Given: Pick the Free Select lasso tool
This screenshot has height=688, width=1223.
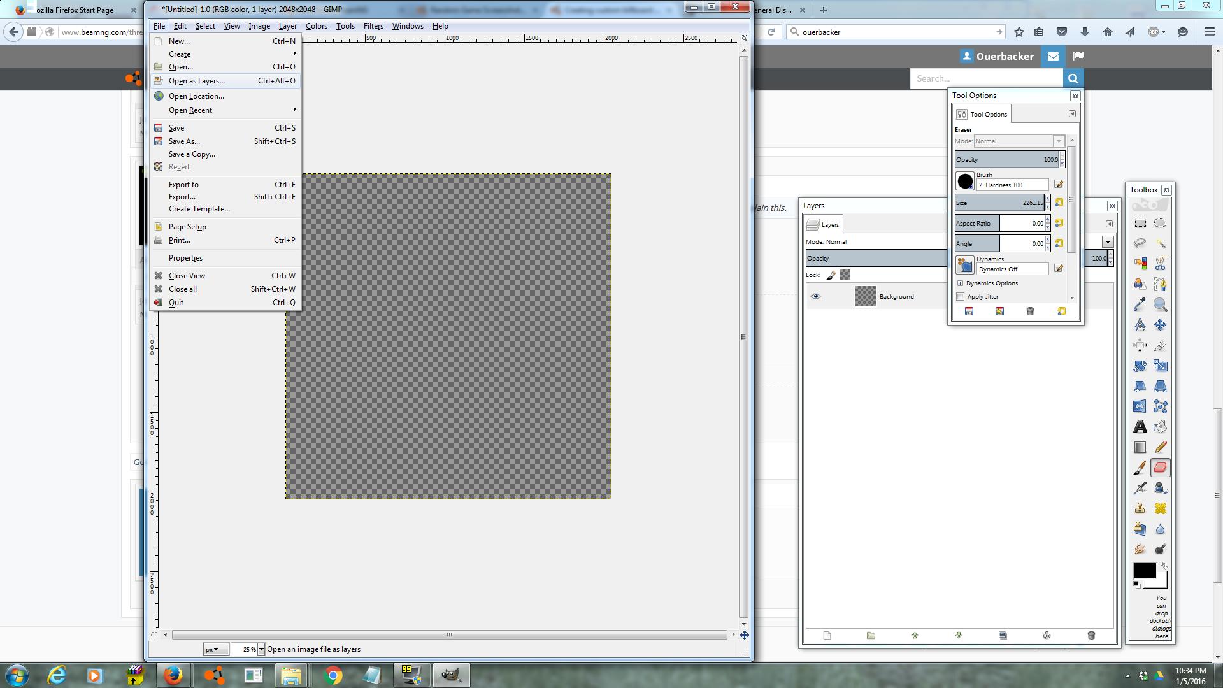Looking at the screenshot, I should point(1140,243).
